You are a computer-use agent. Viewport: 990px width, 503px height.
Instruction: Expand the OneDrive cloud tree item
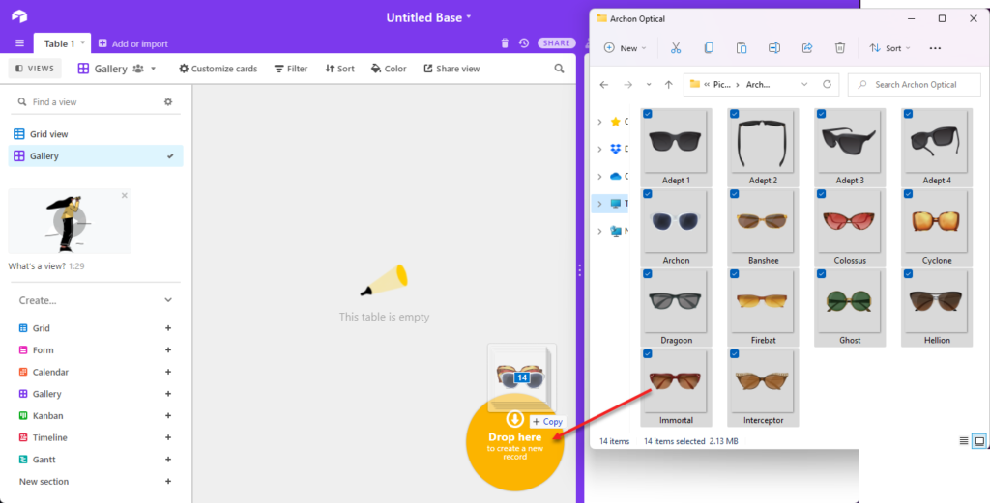tap(599, 177)
